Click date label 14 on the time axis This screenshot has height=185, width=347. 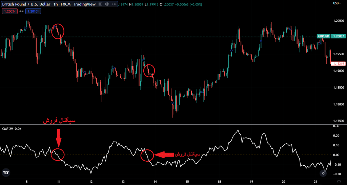click(x=155, y=182)
